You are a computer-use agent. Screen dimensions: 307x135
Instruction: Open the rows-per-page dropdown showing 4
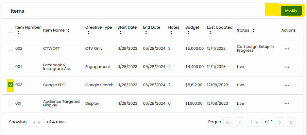tap(36, 122)
